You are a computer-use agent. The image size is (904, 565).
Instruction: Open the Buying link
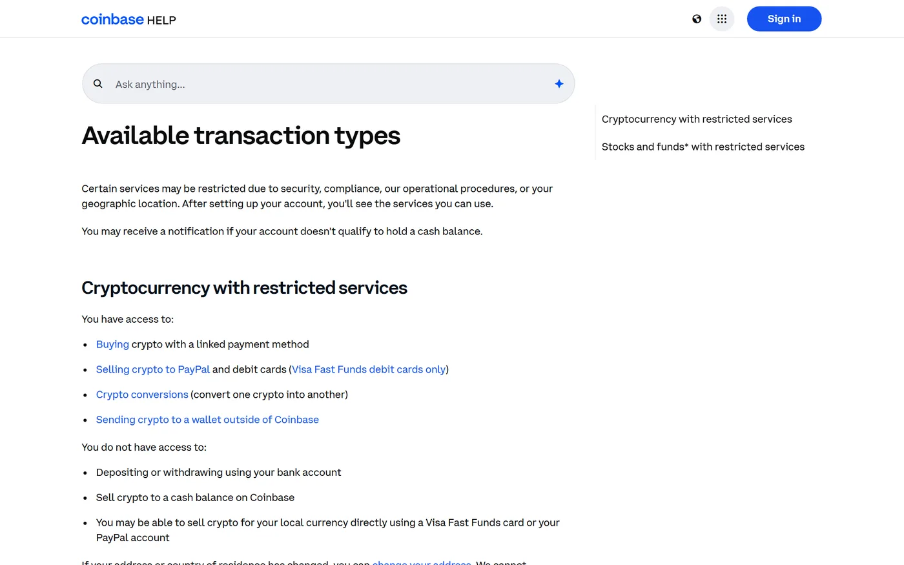112,344
